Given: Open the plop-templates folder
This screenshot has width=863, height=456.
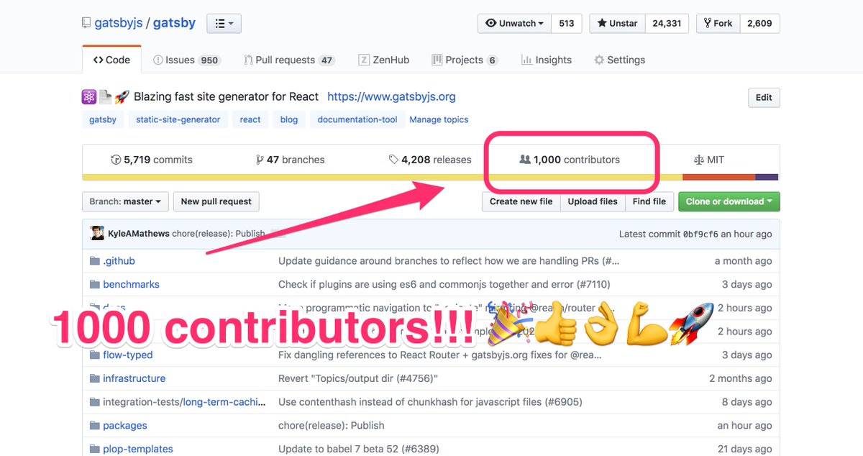Looking at the screenshot, I should tap(138, 449).
